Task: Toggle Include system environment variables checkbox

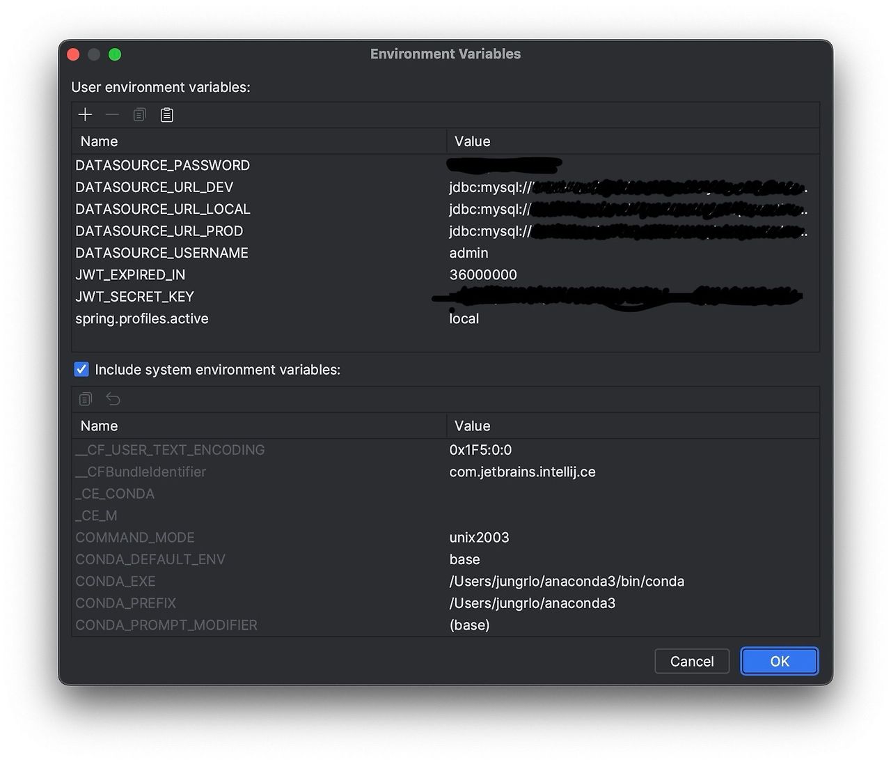Action: (81, 369)
